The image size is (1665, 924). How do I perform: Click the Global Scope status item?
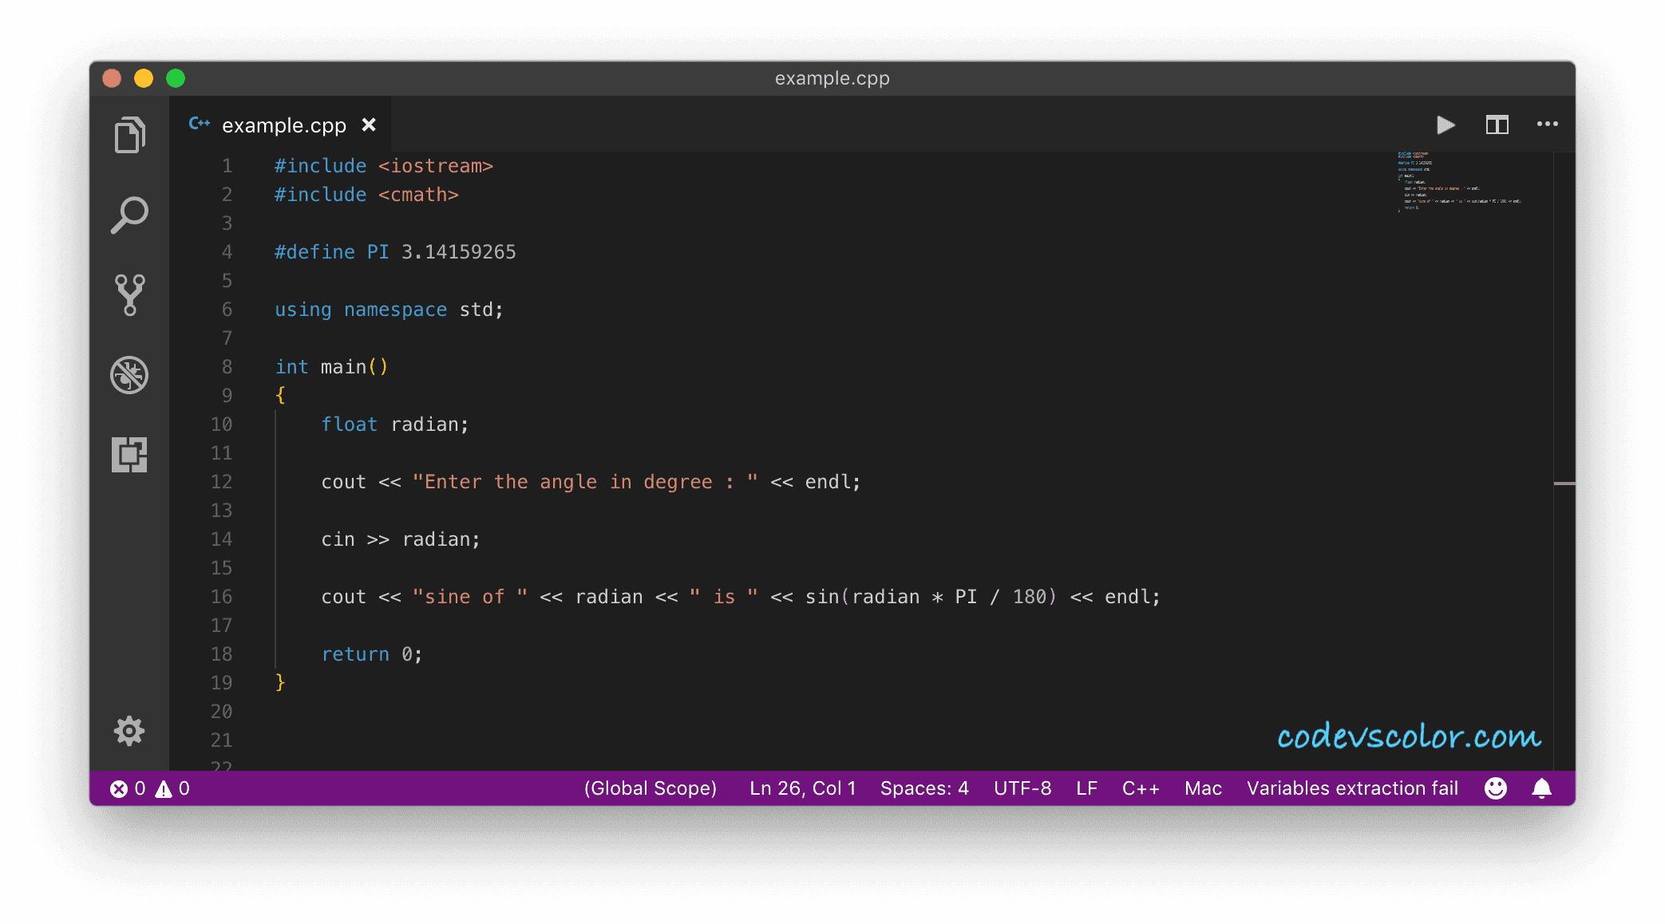650,788
